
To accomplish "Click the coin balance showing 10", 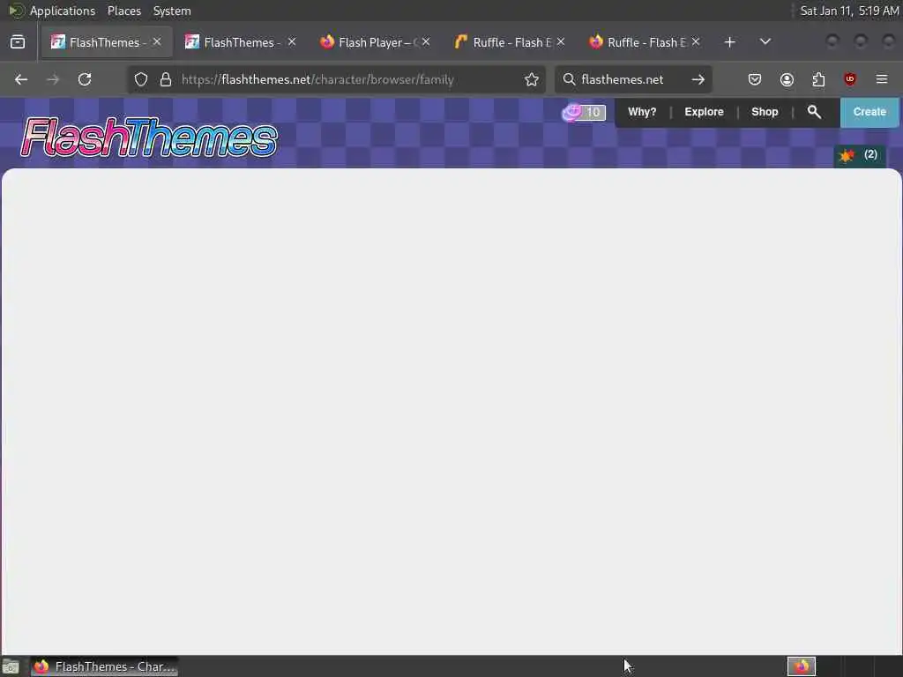I will [584, 112].
